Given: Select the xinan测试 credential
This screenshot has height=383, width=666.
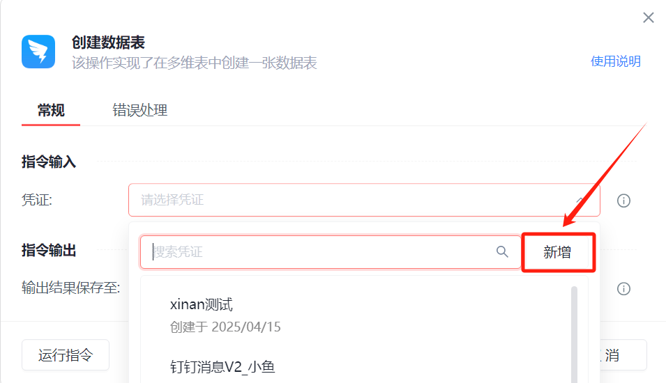Looking at the screenshot, I should tap(202, 304).
